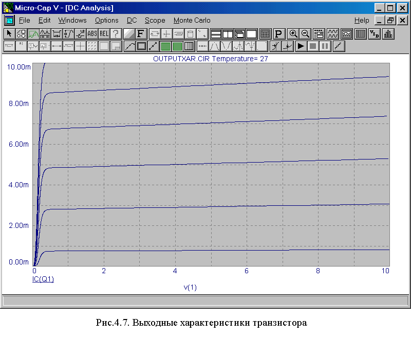Click the IC(Q1) curve label
The width and height of the screenshot is (411, 354).
tap(43, 279)
